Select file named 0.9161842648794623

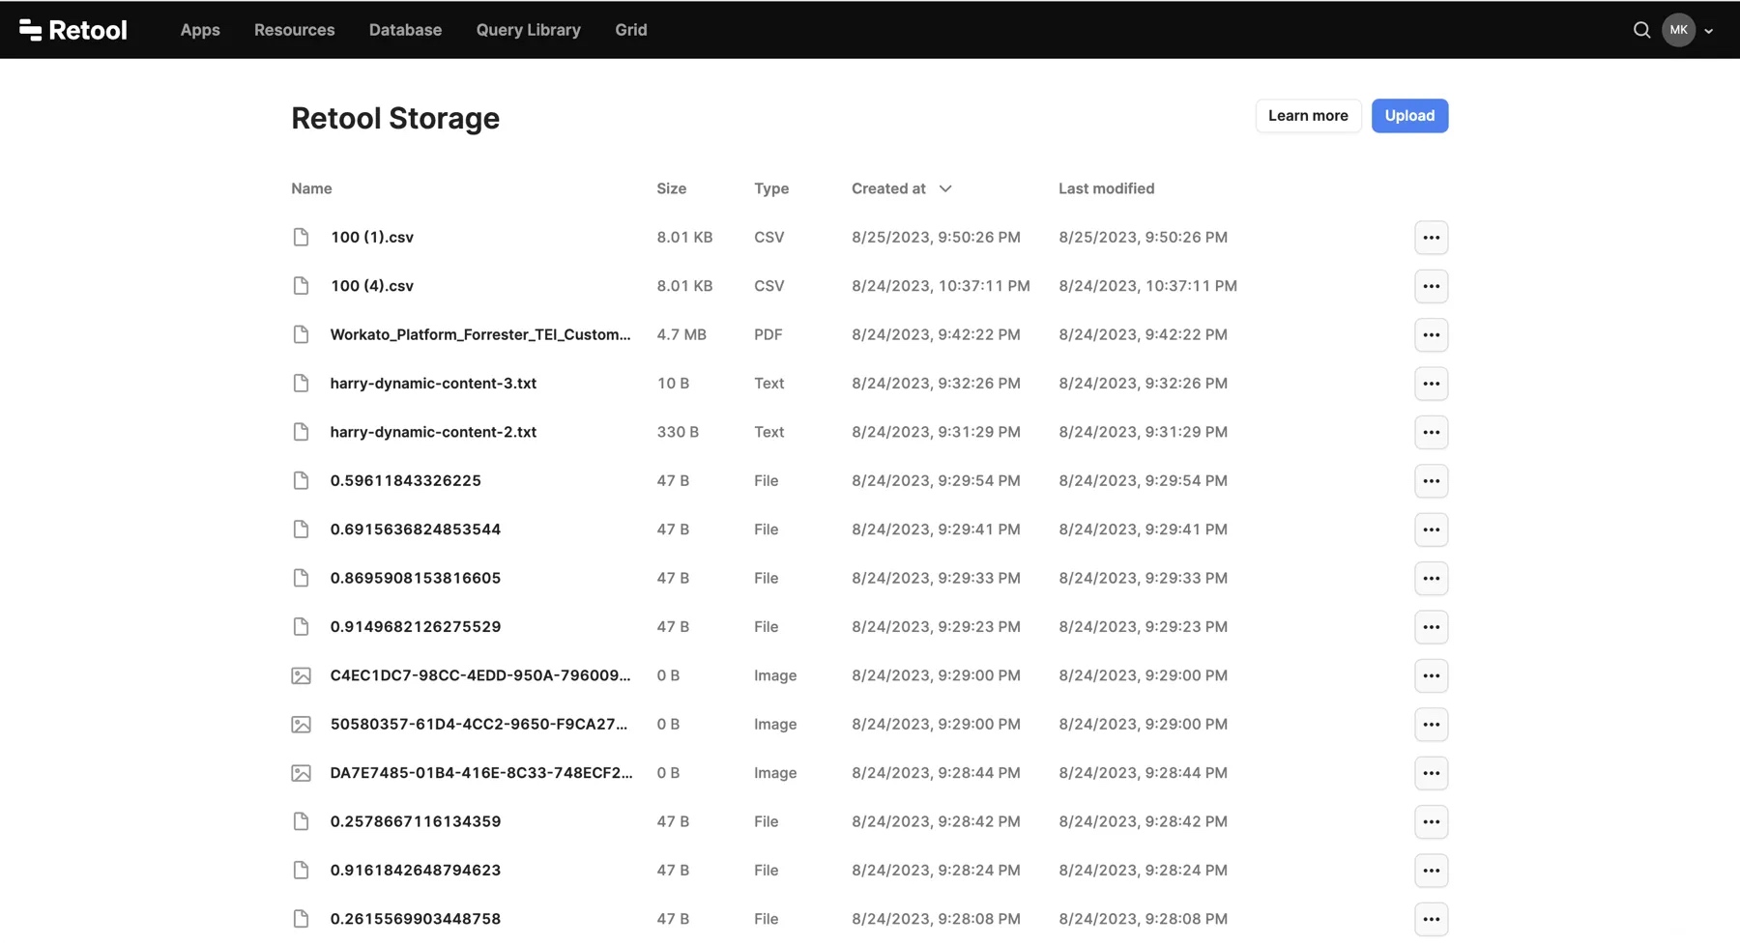point(416,871)
